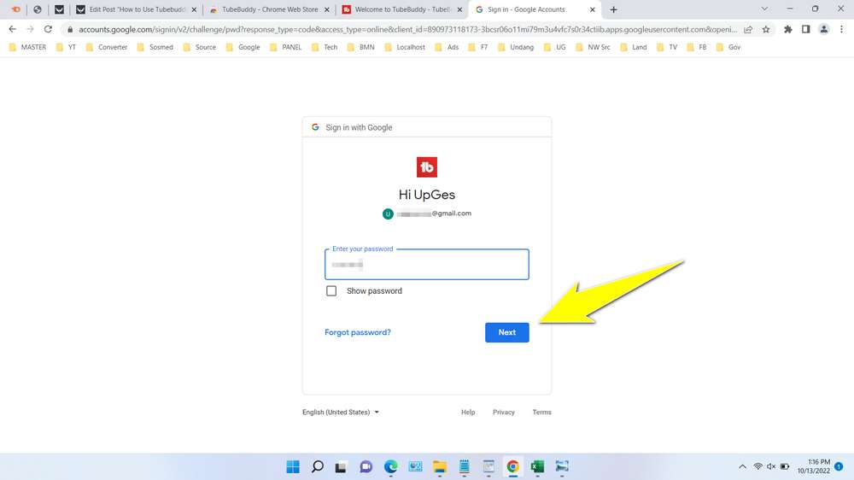
Task: Open the Windows Start menu
Action: click(x=293, y=467)
